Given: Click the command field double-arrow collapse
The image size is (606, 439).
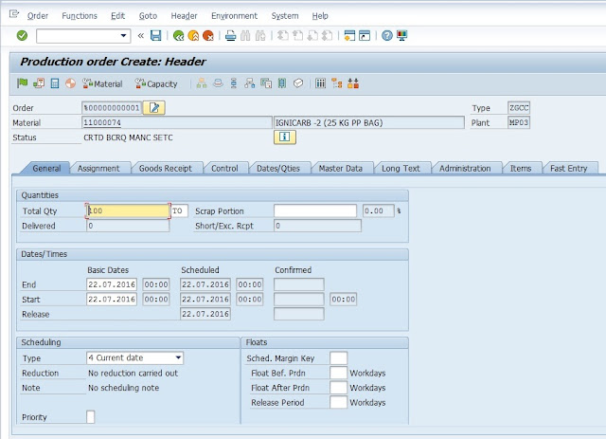Looking at the screenshot, I should click(x=141, y=36).
